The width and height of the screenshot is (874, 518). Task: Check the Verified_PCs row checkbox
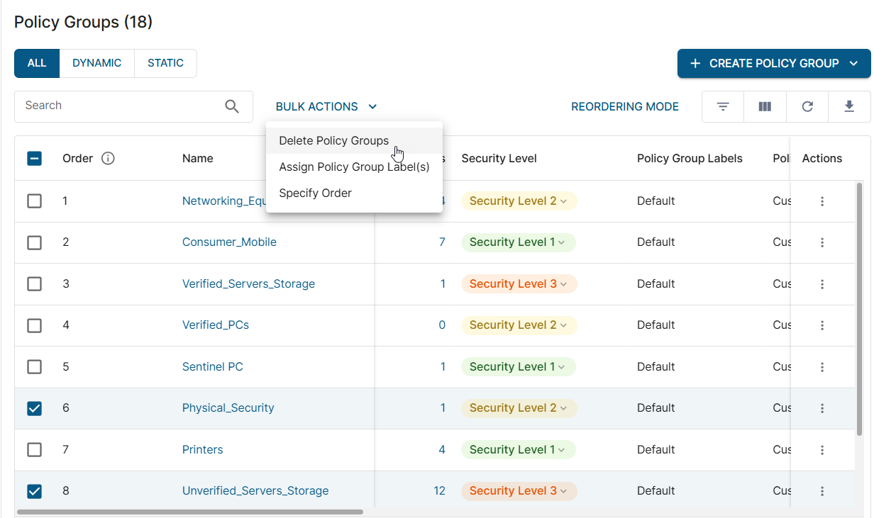pyautogui.click(x=34, y=325)
